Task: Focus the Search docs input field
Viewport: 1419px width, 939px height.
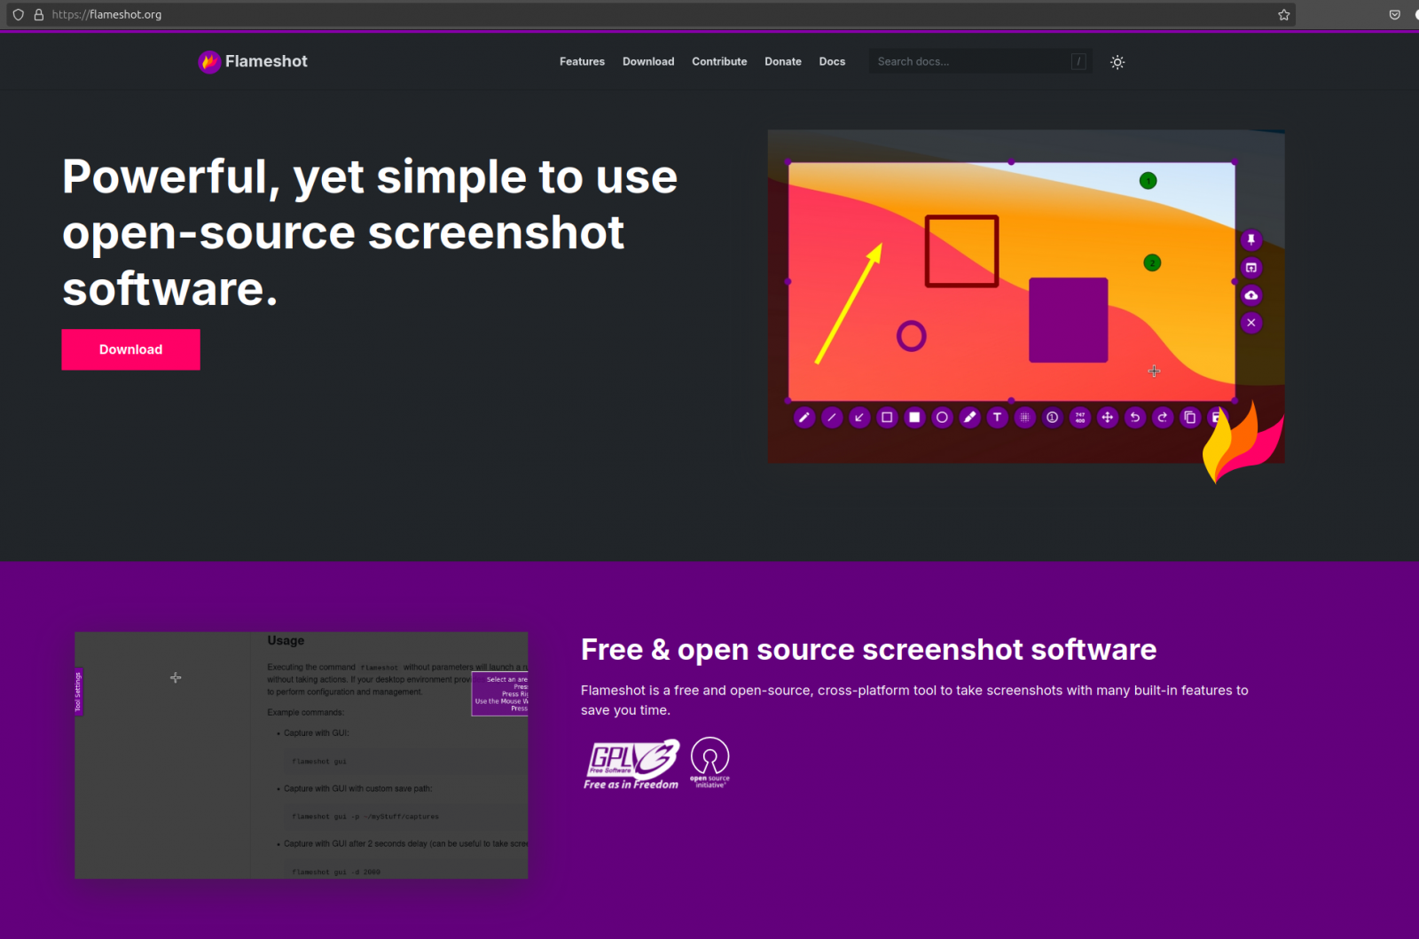Action: (x=981, y=61)
